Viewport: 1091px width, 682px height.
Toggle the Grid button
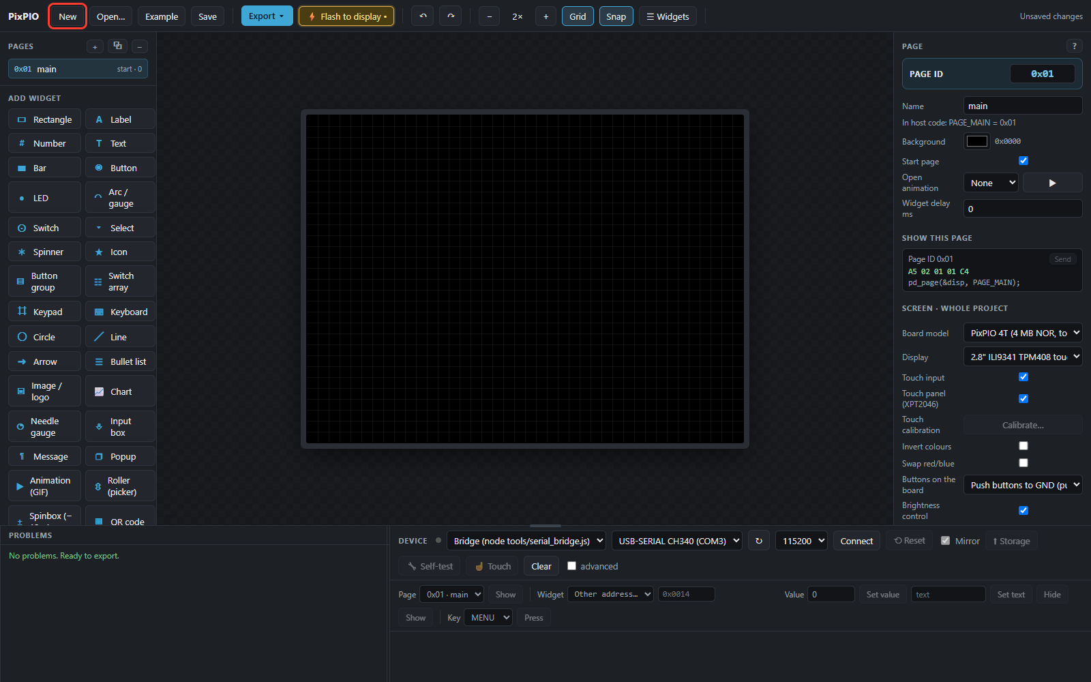(578, 16)
